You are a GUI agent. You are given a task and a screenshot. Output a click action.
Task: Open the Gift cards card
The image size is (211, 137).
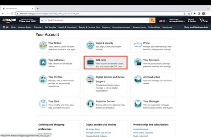click(x=105, y=63)
